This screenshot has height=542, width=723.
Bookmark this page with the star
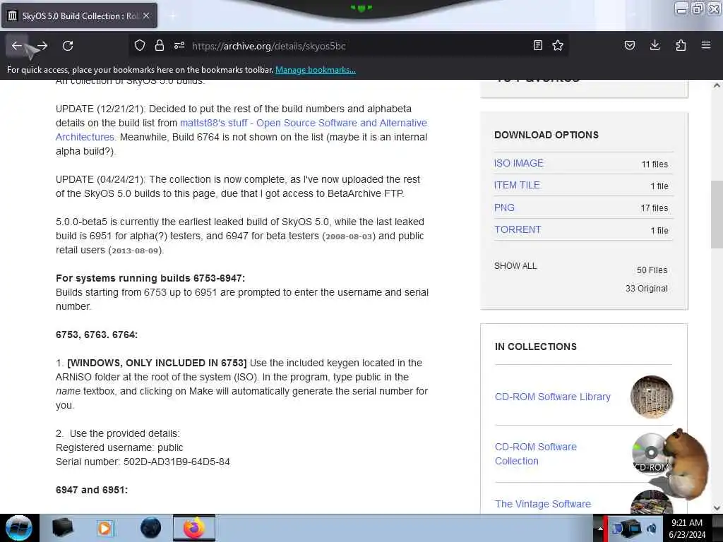(558, 45)
